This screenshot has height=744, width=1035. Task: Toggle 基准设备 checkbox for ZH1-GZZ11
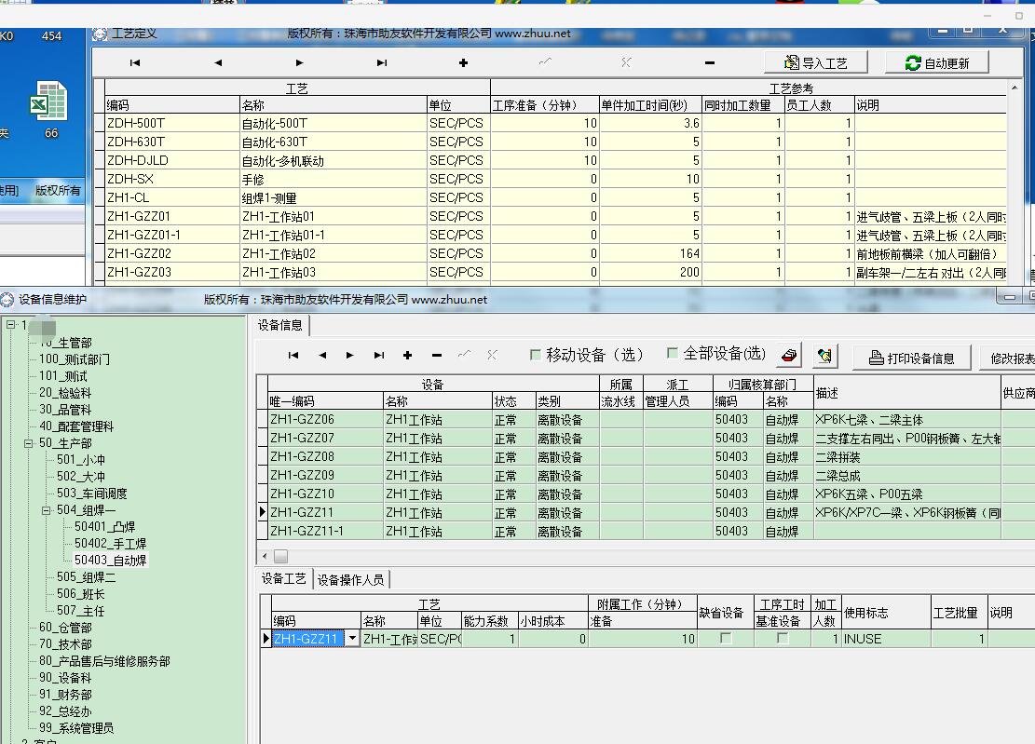coord(783,639)
